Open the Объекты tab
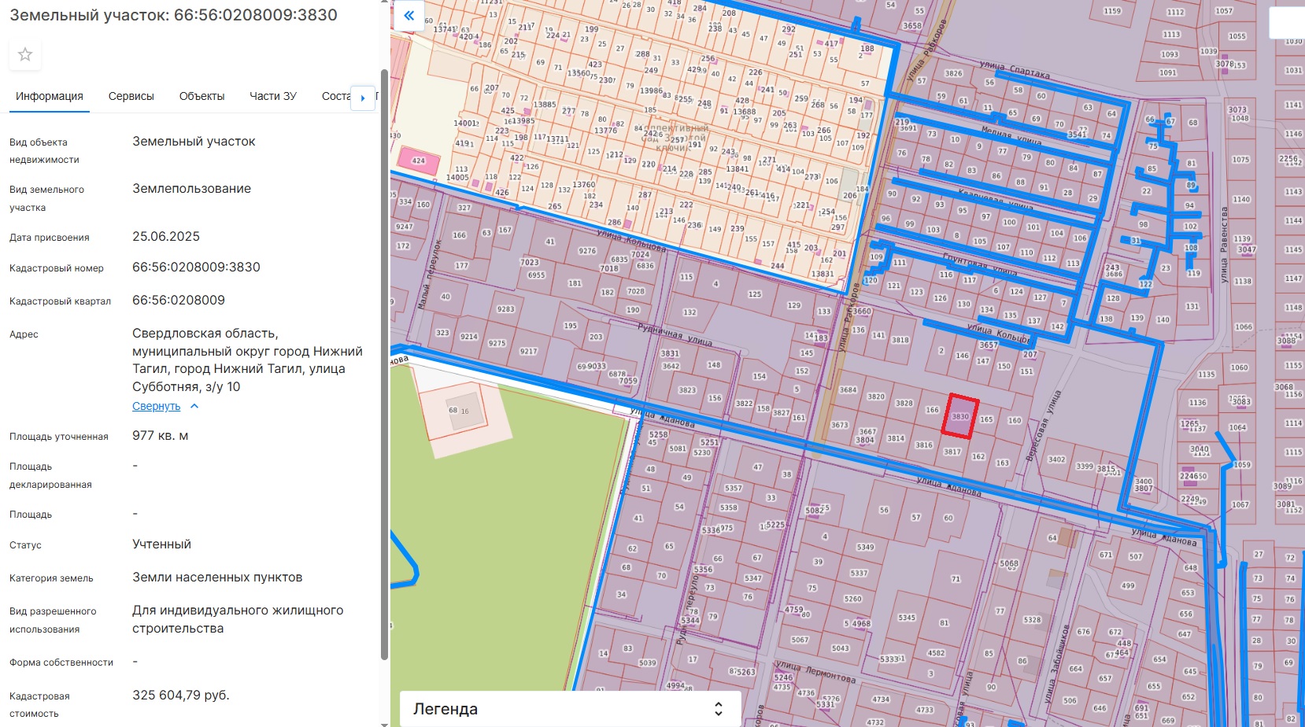The image size is (1305, 727). pyautogui.click(x=201, y=96)
